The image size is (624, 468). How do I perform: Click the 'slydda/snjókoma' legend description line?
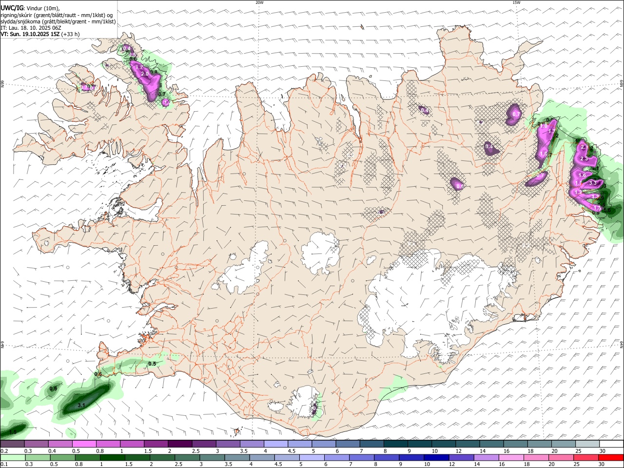click(x=58, y=21)
